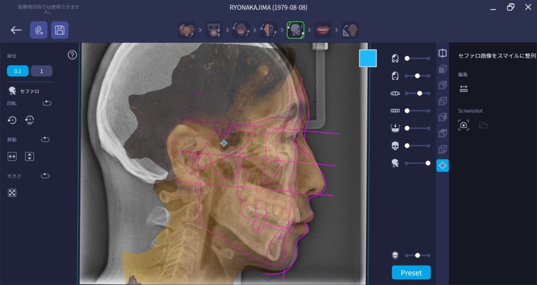The image size is (537, 285).
Task: Click the Preset button
Action: click(x=411, y=273)
